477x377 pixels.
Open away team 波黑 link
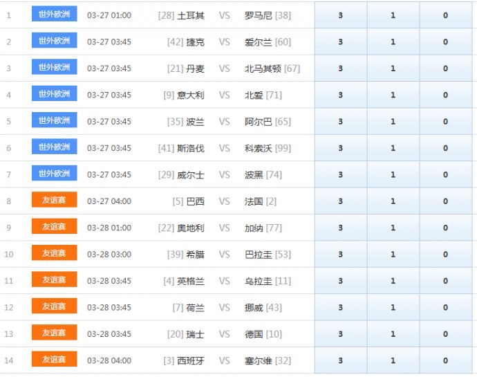[x=254, y=175]
